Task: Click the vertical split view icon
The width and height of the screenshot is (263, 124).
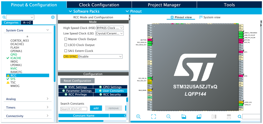Action: (x=214, y=116)
